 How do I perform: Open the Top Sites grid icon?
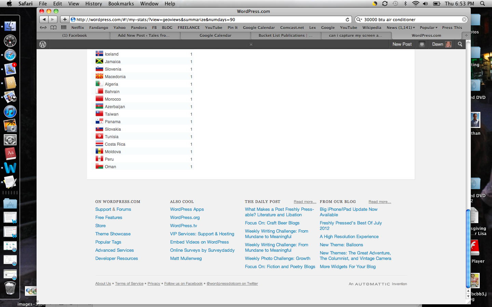[64, 28]
